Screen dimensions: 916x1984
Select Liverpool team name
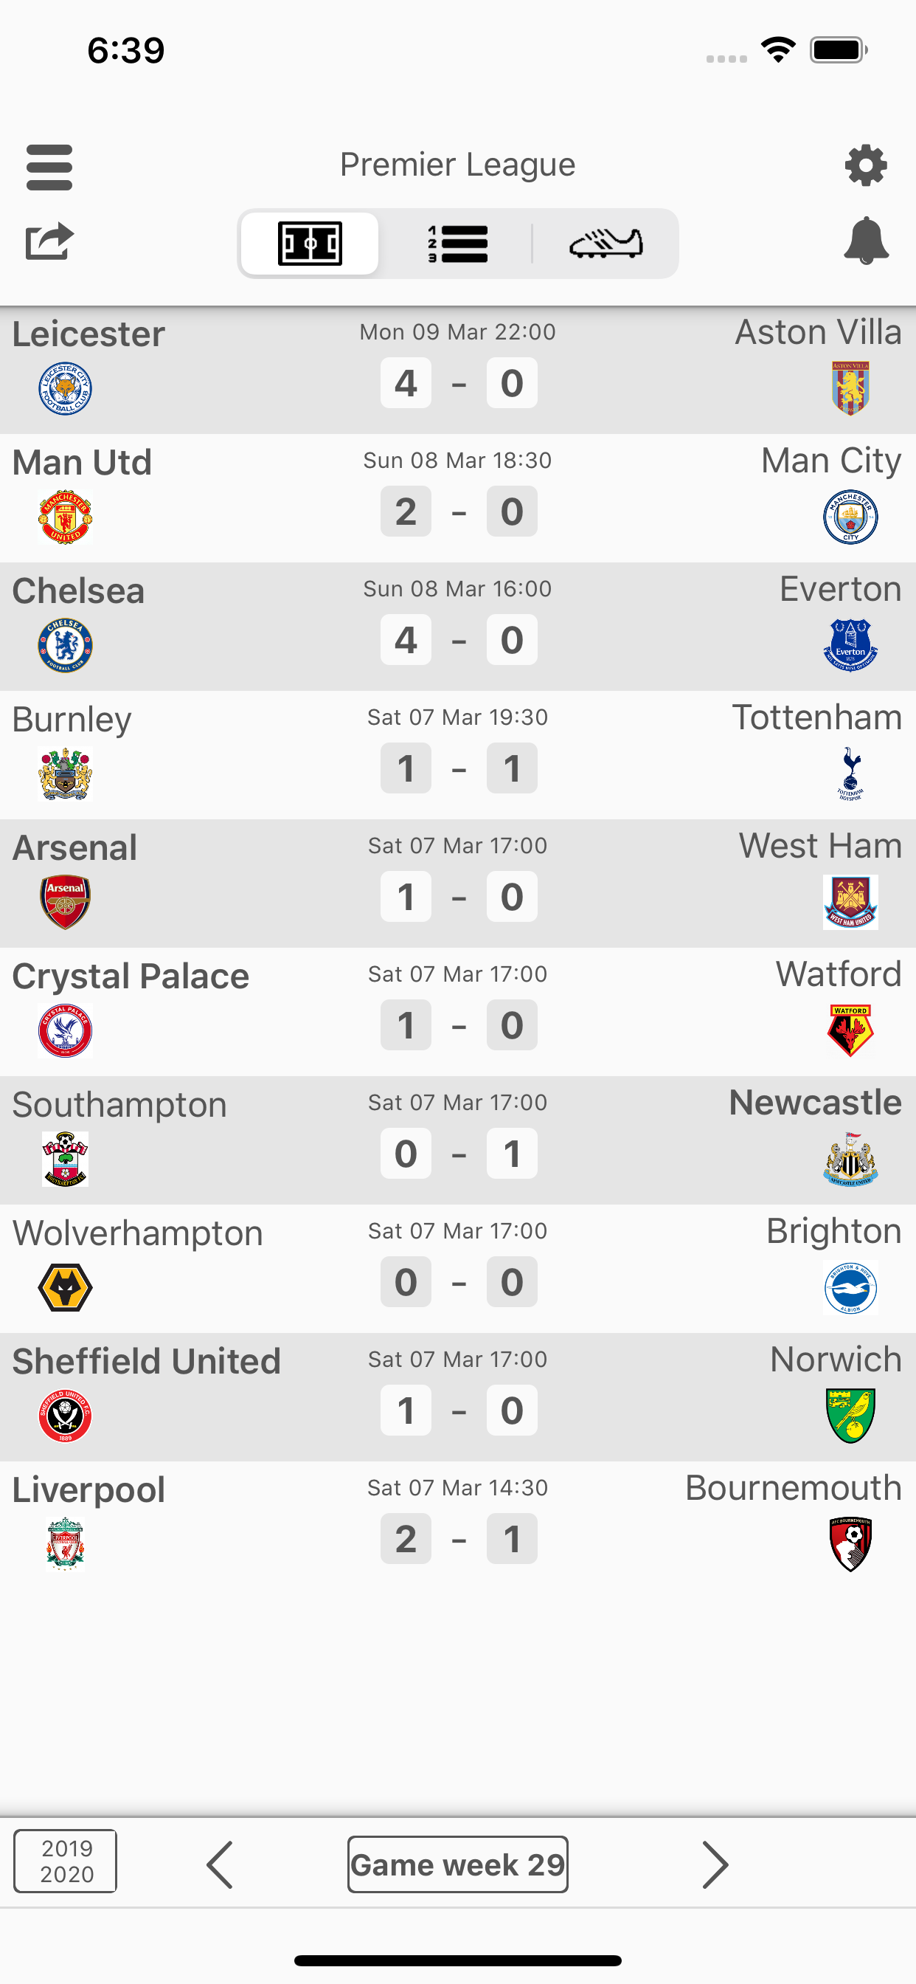click(89, 1489)
